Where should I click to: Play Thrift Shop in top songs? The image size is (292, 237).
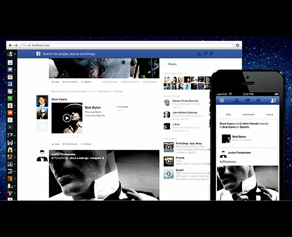169,147
